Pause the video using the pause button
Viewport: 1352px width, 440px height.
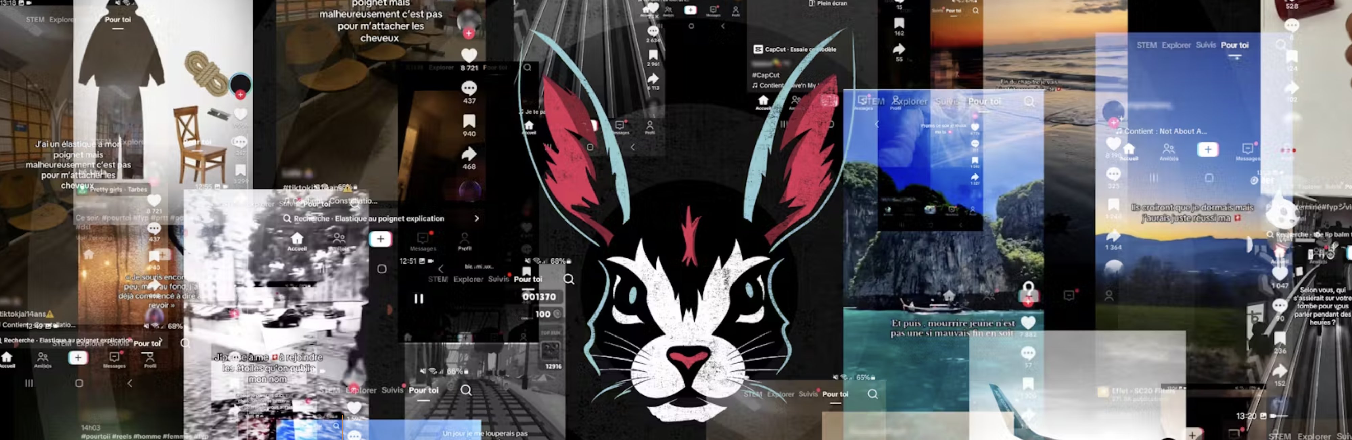(418, 299)
